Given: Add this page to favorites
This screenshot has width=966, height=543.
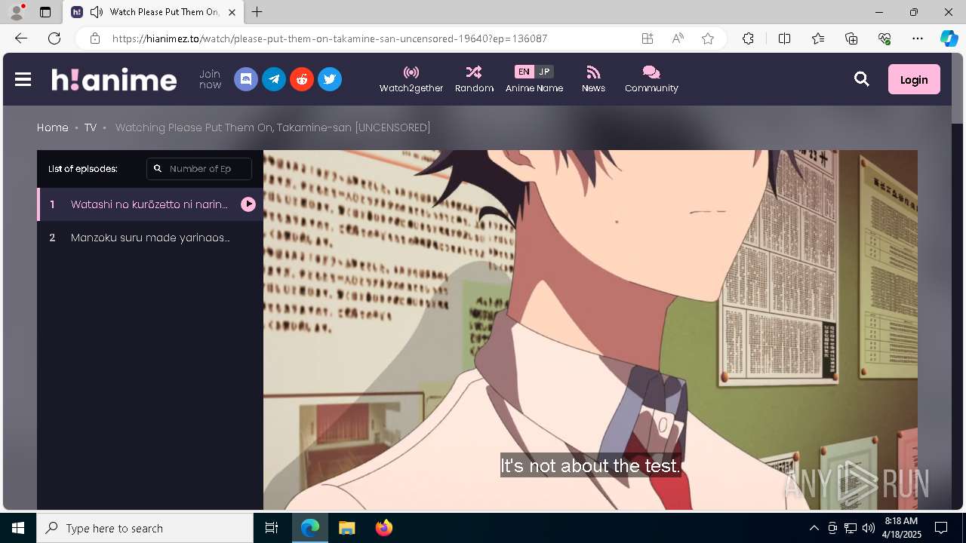Looking at the screenshot, I should click(708, 38).
